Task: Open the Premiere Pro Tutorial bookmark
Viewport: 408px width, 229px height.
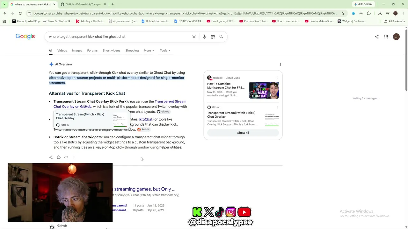Action: (x=254, y=21)
